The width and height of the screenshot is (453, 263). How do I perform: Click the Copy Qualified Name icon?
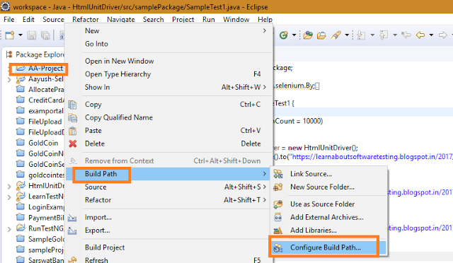[72, 117]
